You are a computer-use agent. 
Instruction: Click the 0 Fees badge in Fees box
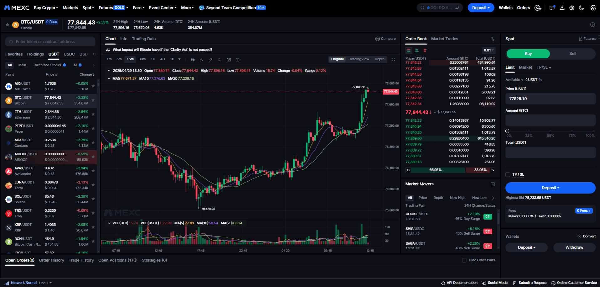coord(584,211)
